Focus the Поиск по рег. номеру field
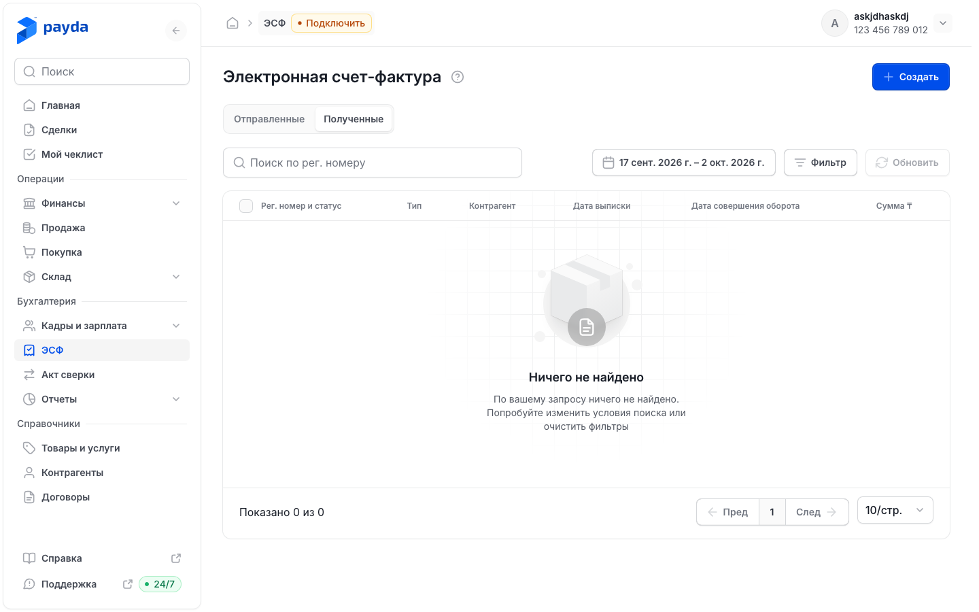 373,163
